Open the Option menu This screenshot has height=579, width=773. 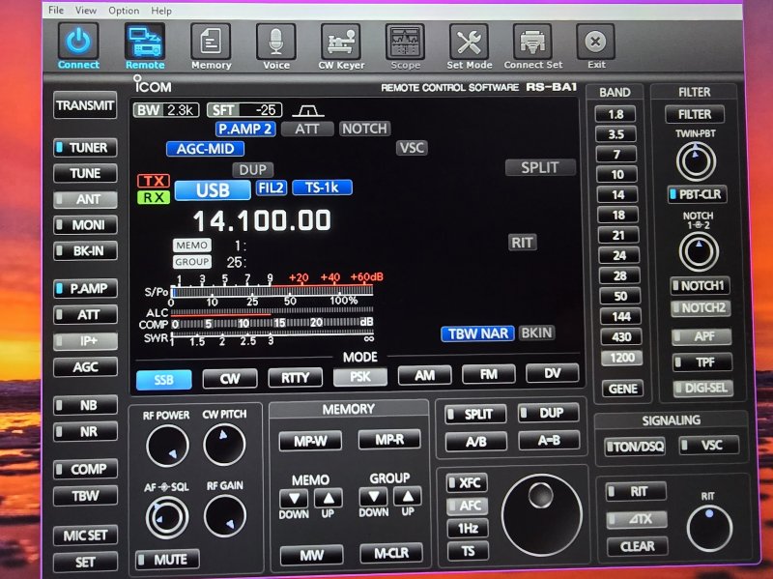click(x=124, y=11)
